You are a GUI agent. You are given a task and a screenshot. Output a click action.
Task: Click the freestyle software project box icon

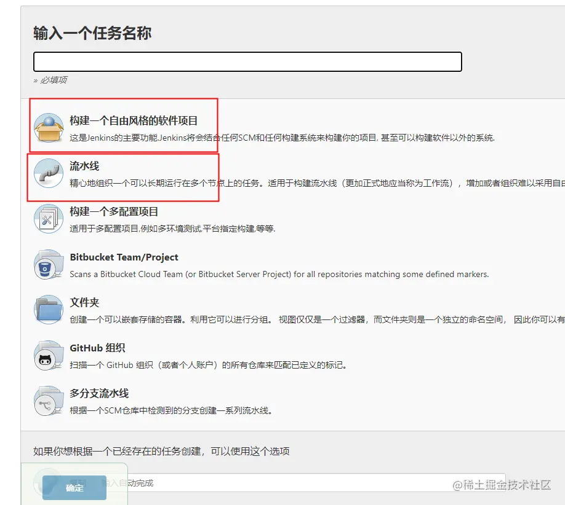[49, 128]
